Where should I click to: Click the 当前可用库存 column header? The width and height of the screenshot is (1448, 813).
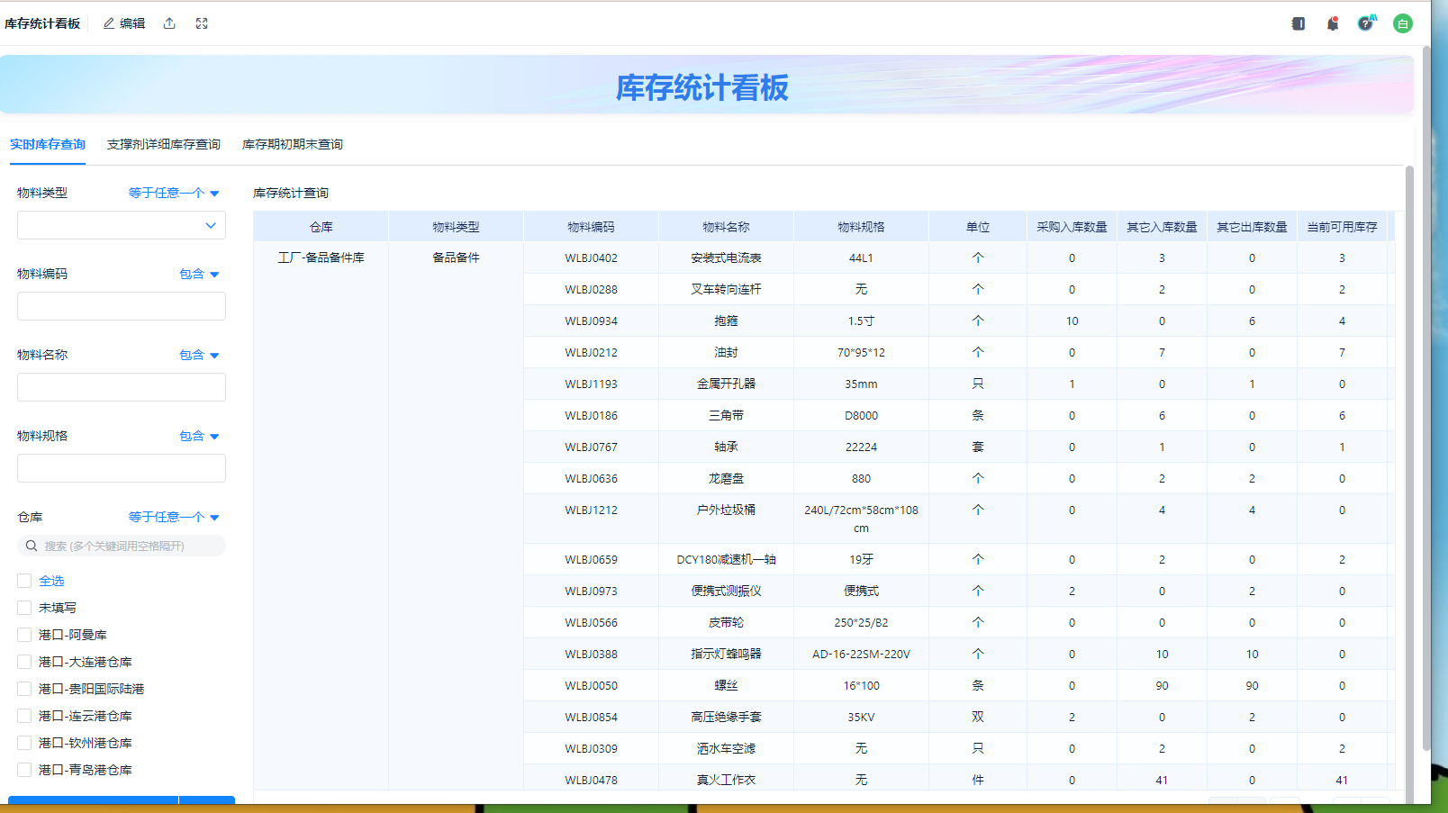point(1343,227)
